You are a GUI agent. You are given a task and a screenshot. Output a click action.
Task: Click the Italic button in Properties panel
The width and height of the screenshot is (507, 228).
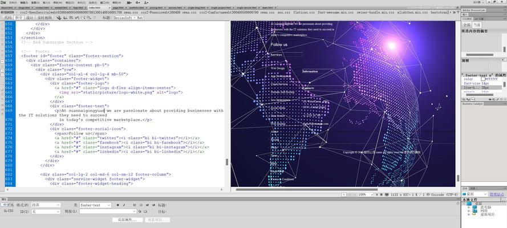(x=124, y=205)
